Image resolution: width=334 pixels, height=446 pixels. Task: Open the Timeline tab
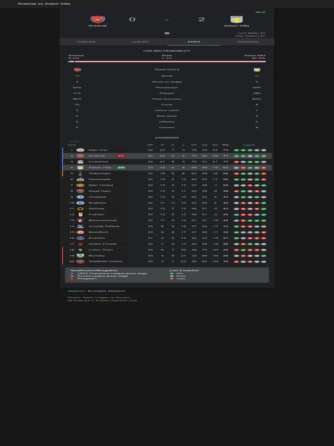coord(87,42)
